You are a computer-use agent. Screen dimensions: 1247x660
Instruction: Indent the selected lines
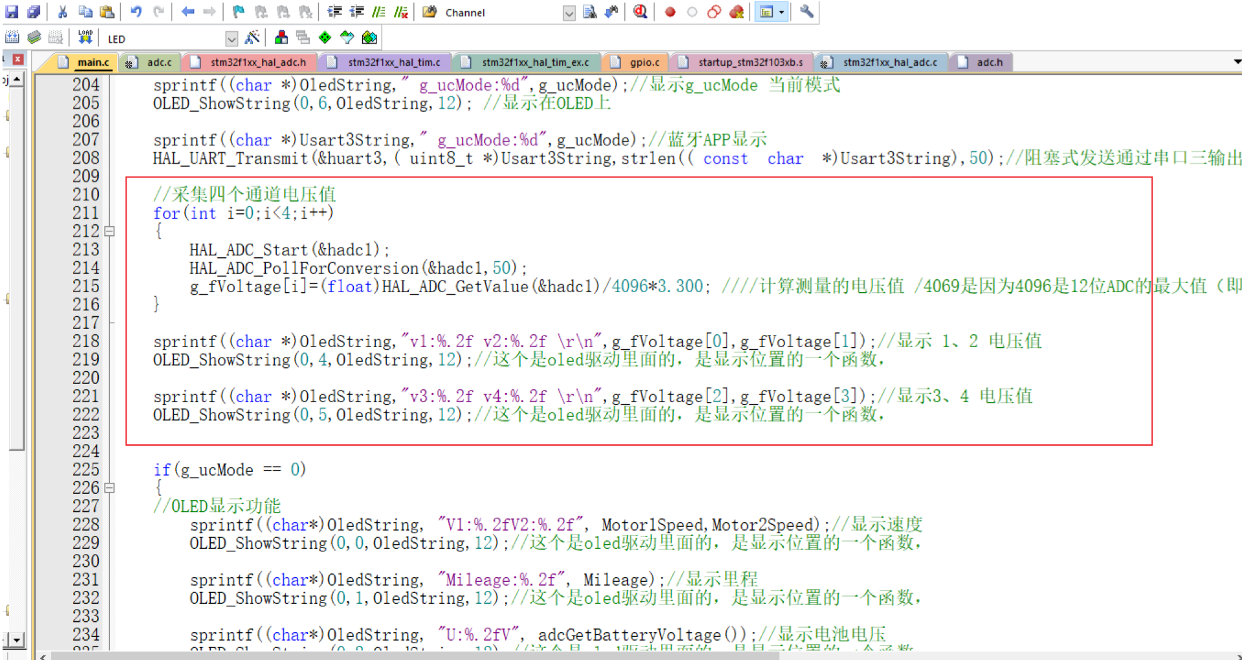click(334, 12)
